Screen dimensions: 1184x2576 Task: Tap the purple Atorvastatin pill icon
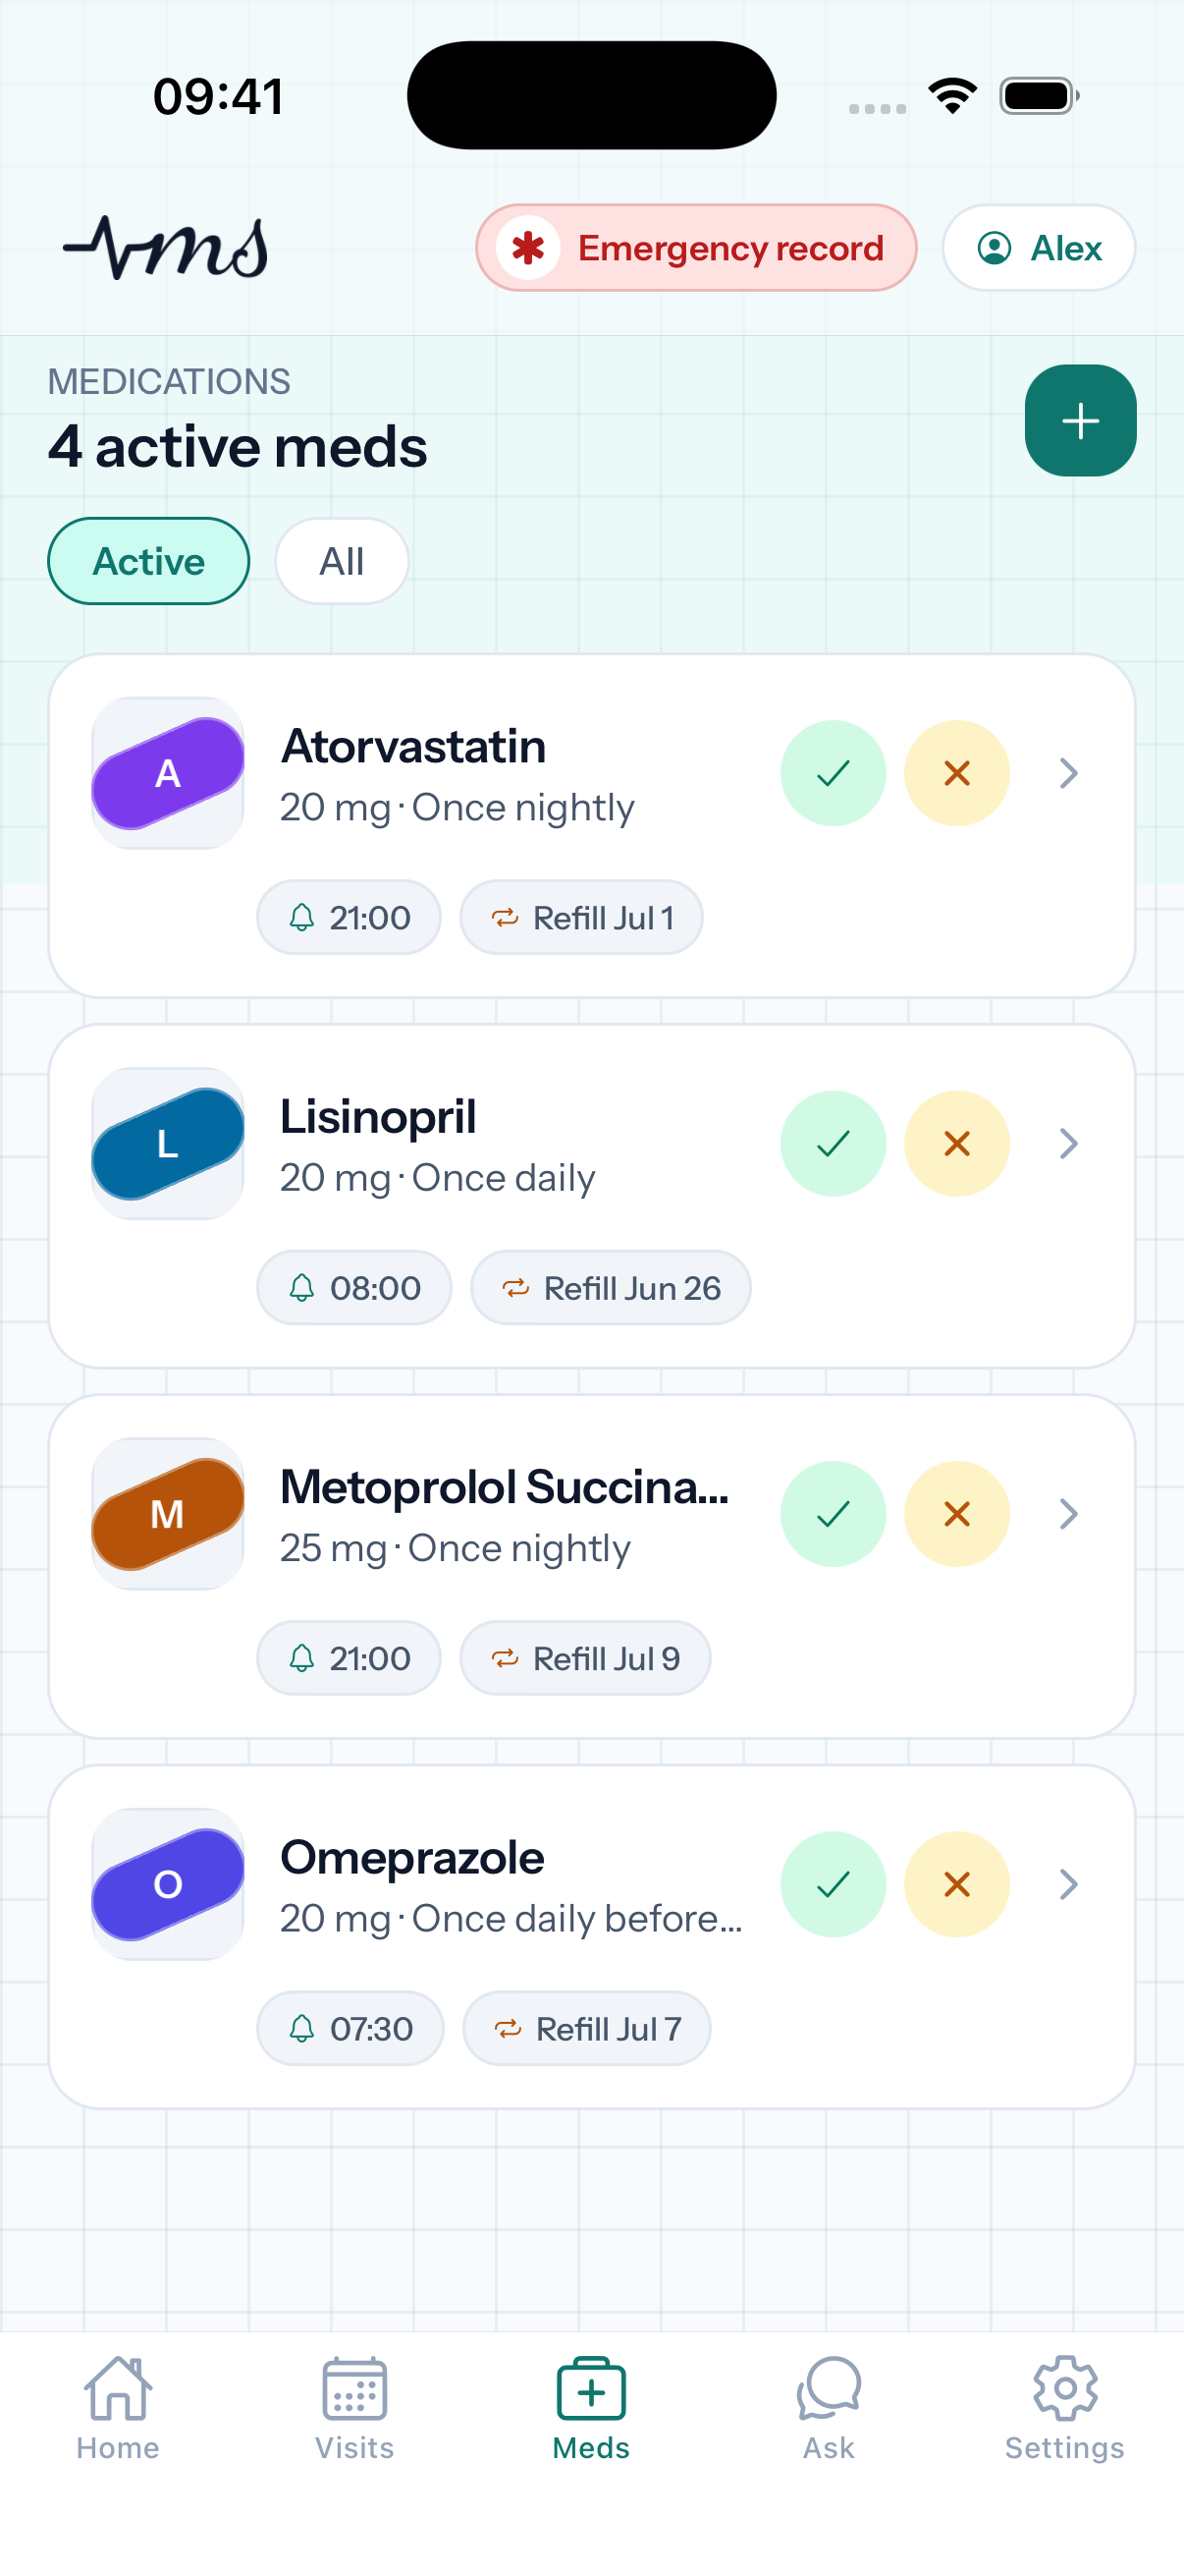[x=168, y=773]
